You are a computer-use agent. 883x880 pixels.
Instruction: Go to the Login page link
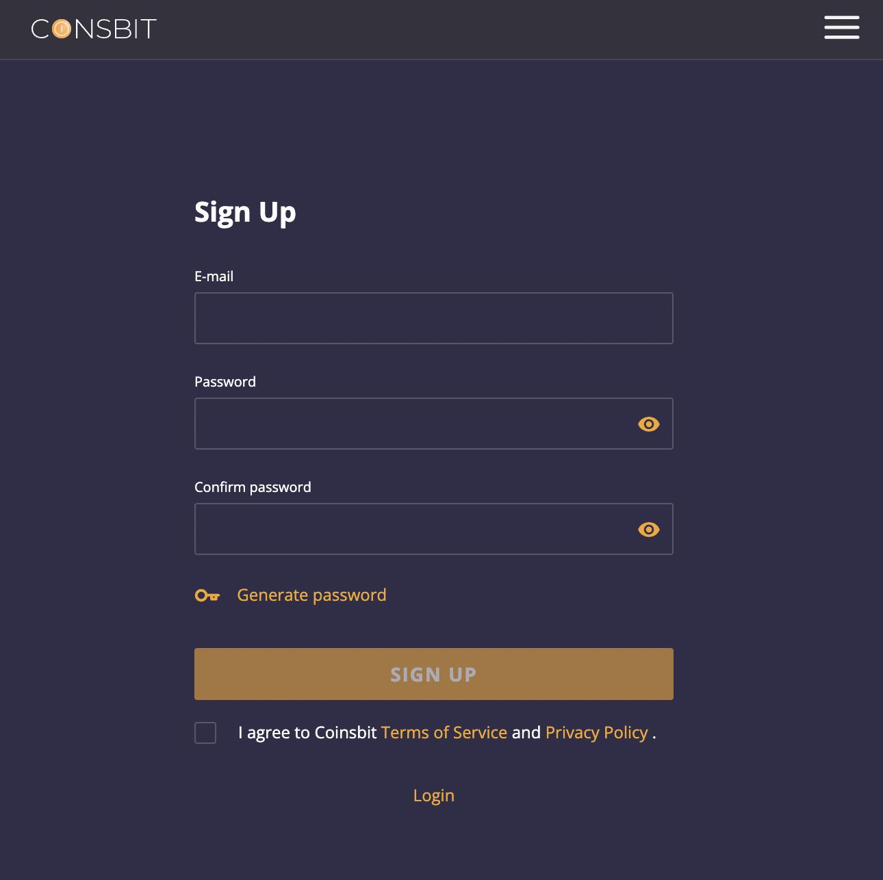click(433, 796)
